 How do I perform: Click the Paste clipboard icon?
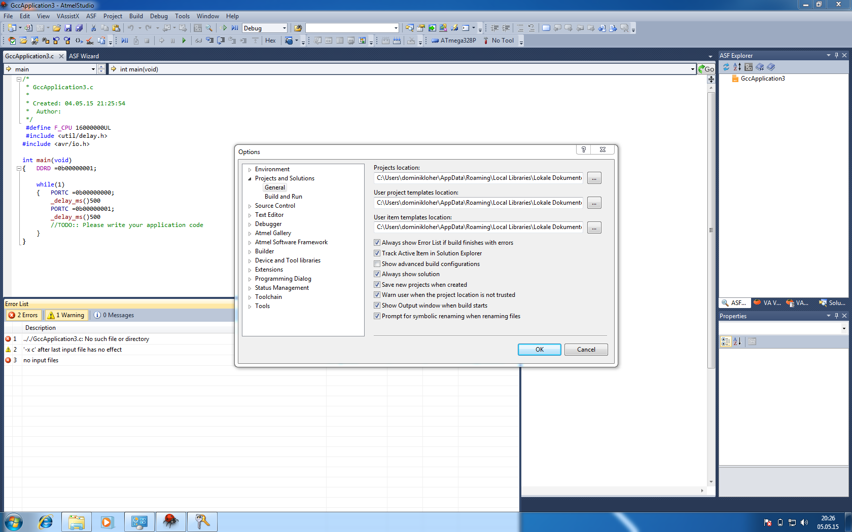[116, 28]
